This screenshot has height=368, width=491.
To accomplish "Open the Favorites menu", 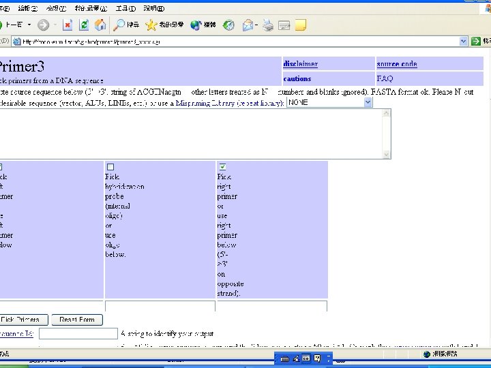I will tap(91, 8).
